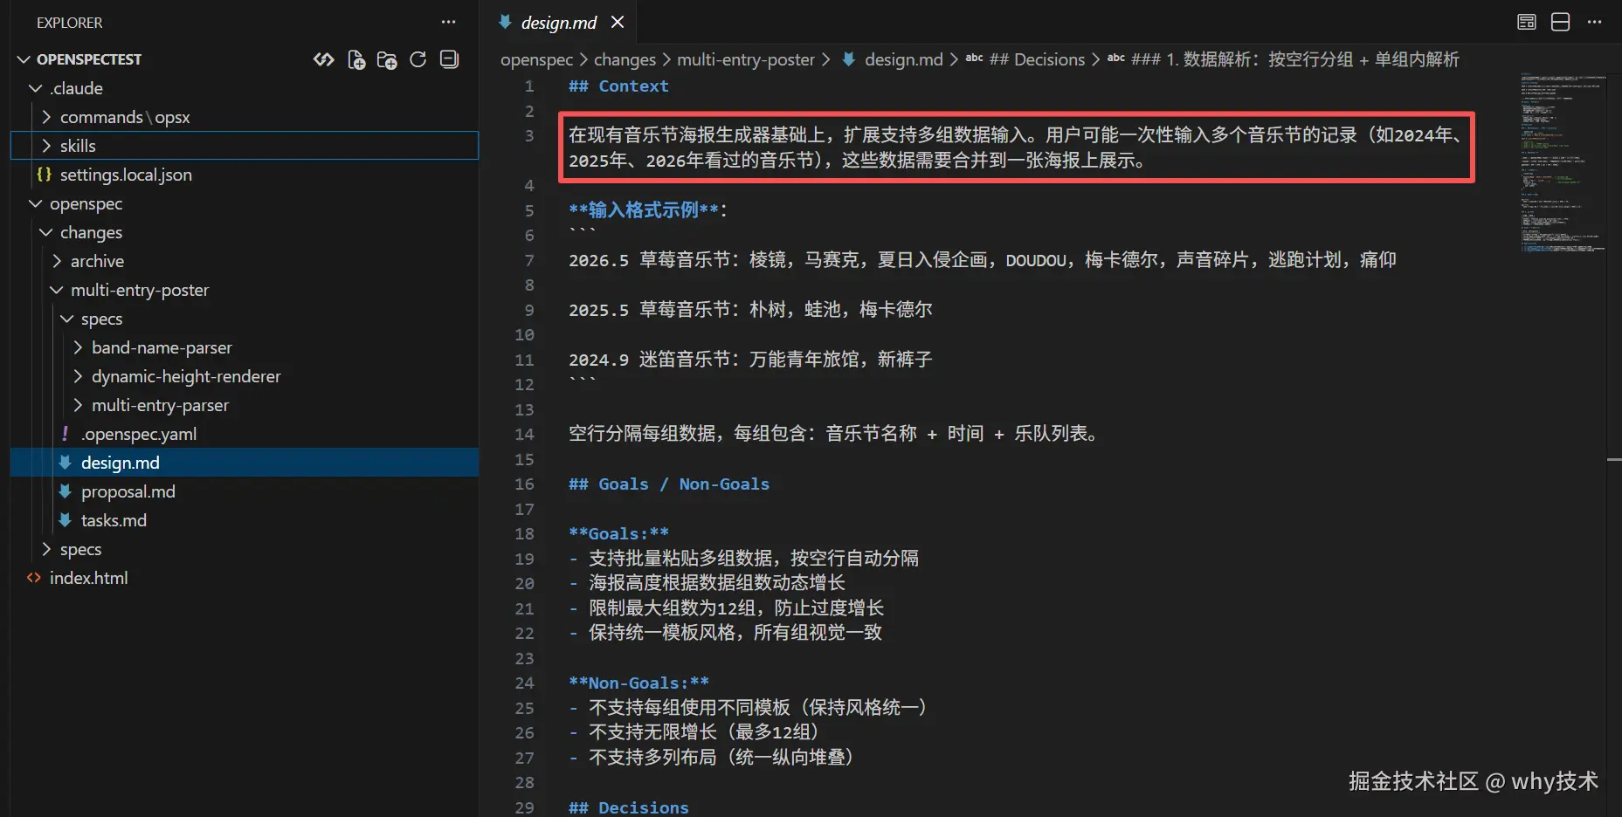Collapse all folders in Explorer

tap(449, 59)
